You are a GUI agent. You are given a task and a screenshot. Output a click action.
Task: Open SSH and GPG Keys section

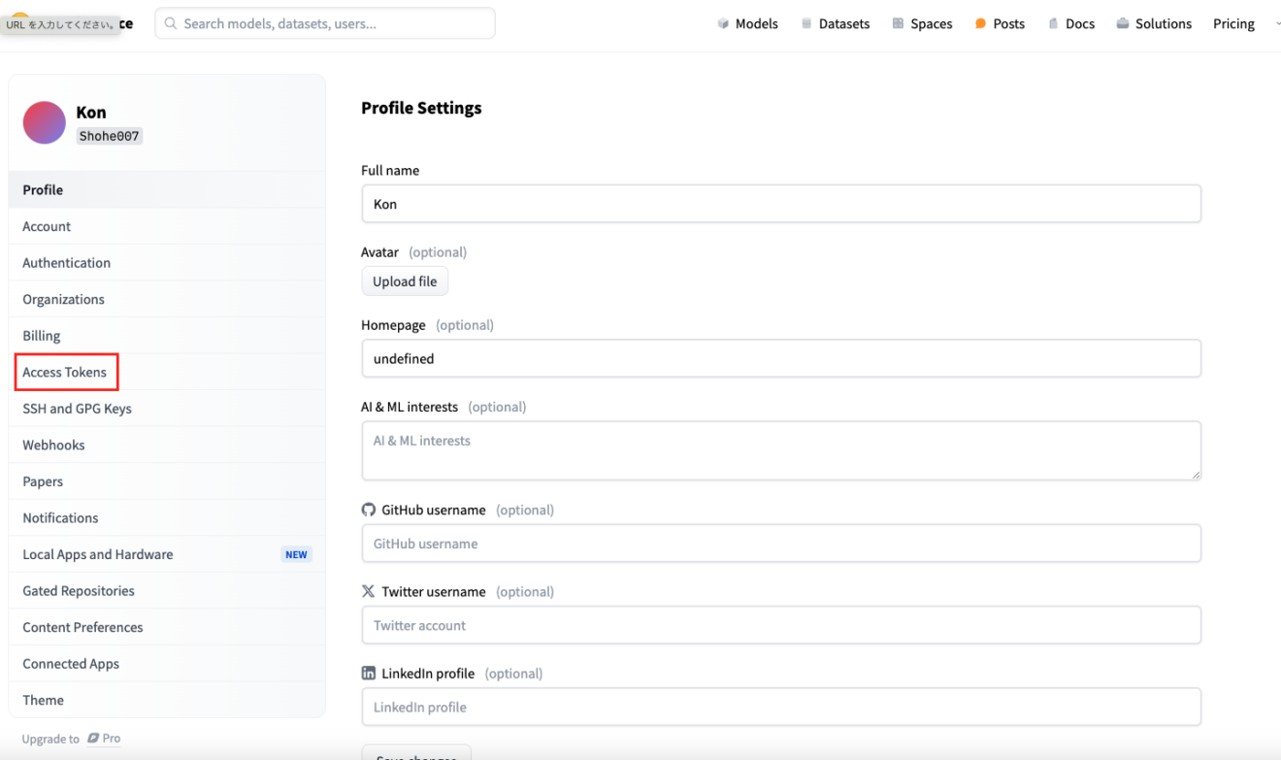[77, 409]
